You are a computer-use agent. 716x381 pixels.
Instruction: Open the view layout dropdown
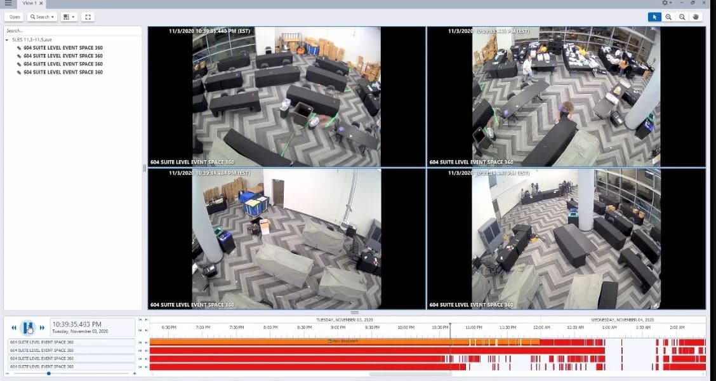tap(69, 17)
